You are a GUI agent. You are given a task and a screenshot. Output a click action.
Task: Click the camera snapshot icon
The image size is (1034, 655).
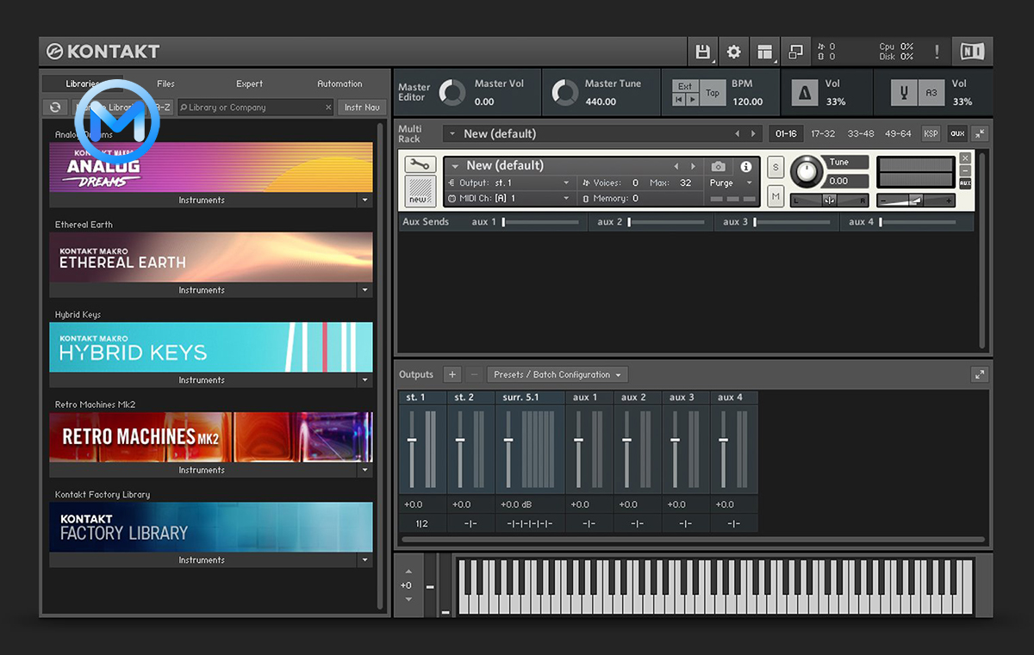(x=719, y=166)
